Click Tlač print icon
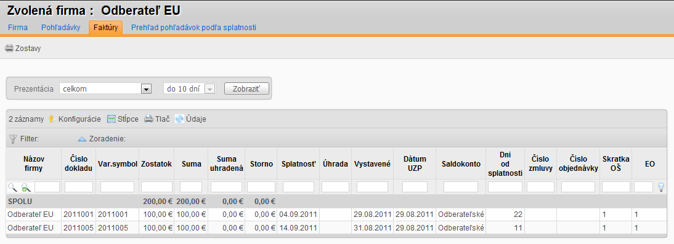 pyautogui.click(x=148, y=119)
